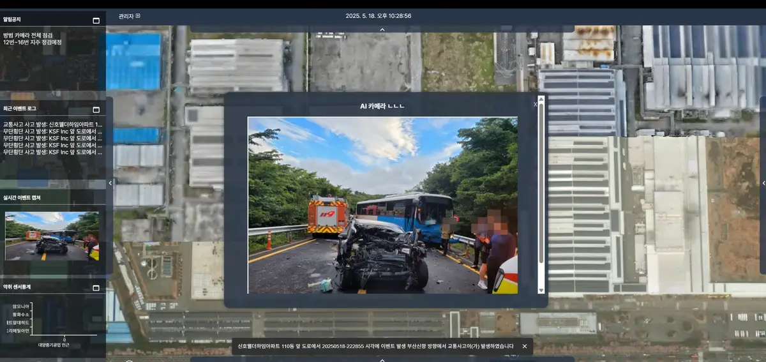
Task: Maximize the 알림공지 notice panel
Action: [96, 20]
